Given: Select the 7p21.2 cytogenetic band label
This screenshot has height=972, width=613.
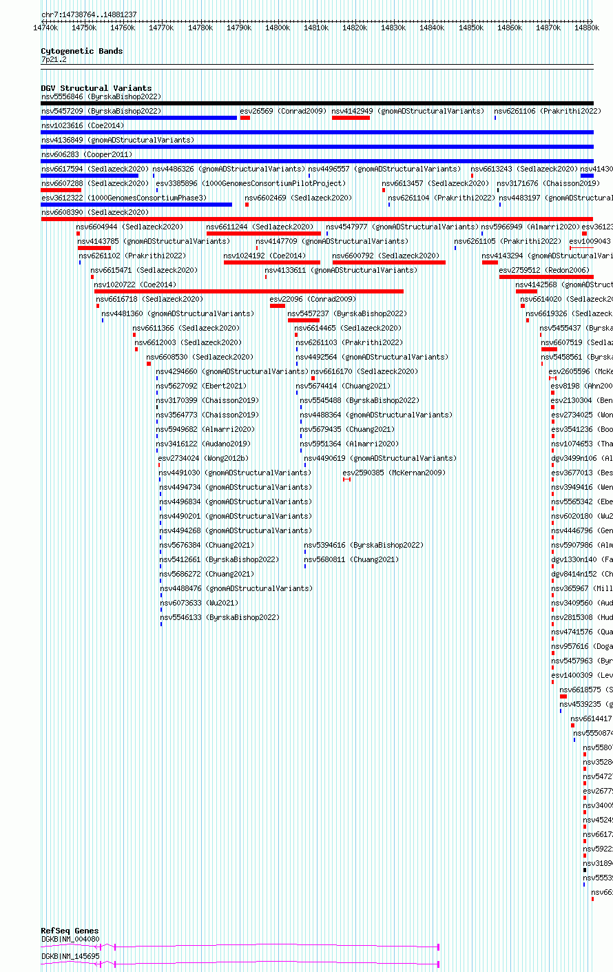Looking at the screenshot, I should pos(54,60).
